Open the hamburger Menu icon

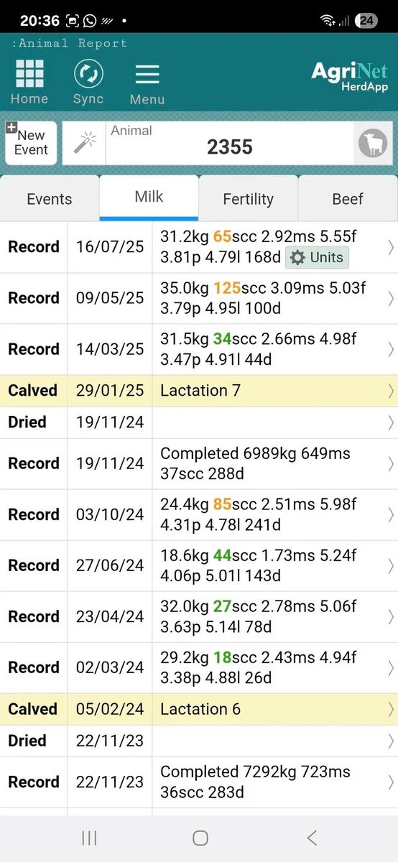tap(147, 75)
